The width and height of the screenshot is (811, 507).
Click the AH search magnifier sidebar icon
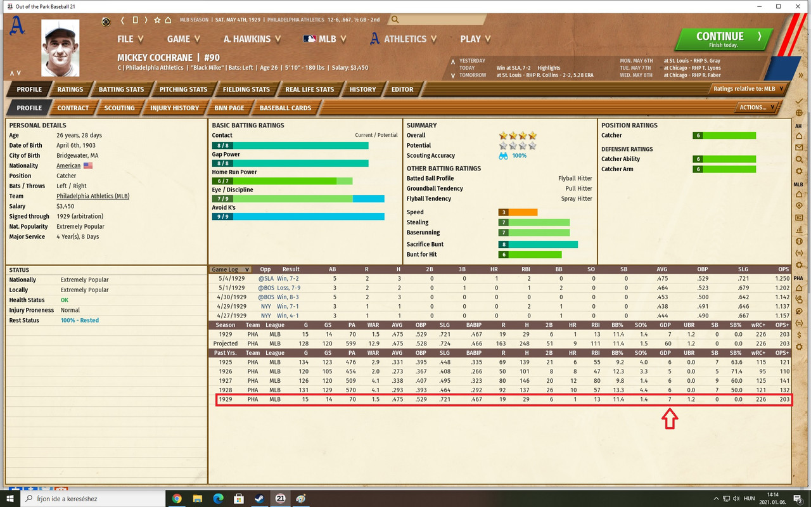click(800, 159)
